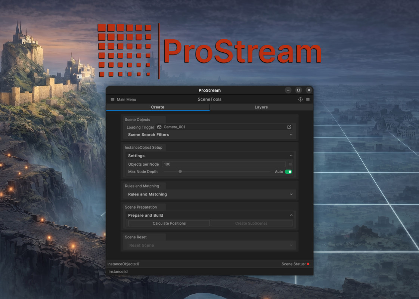
Task: Click the preset icon beside Objects per Node
Action: click(x=290, y=164)
